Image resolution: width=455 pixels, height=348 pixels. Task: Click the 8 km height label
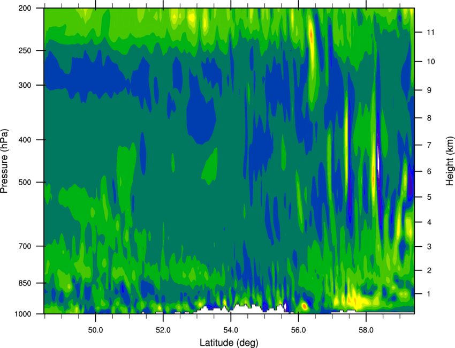click(x=429, y=118)
